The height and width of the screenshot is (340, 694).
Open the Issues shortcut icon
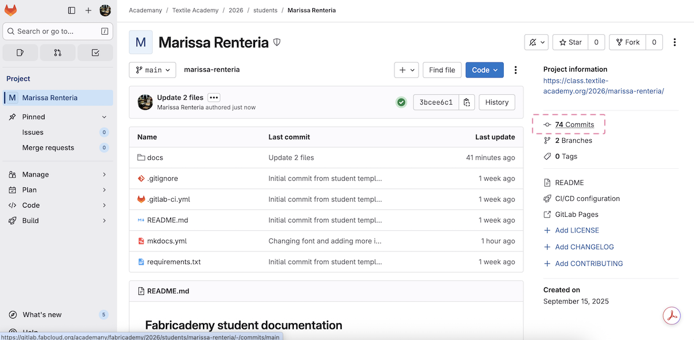click(20, 53)
